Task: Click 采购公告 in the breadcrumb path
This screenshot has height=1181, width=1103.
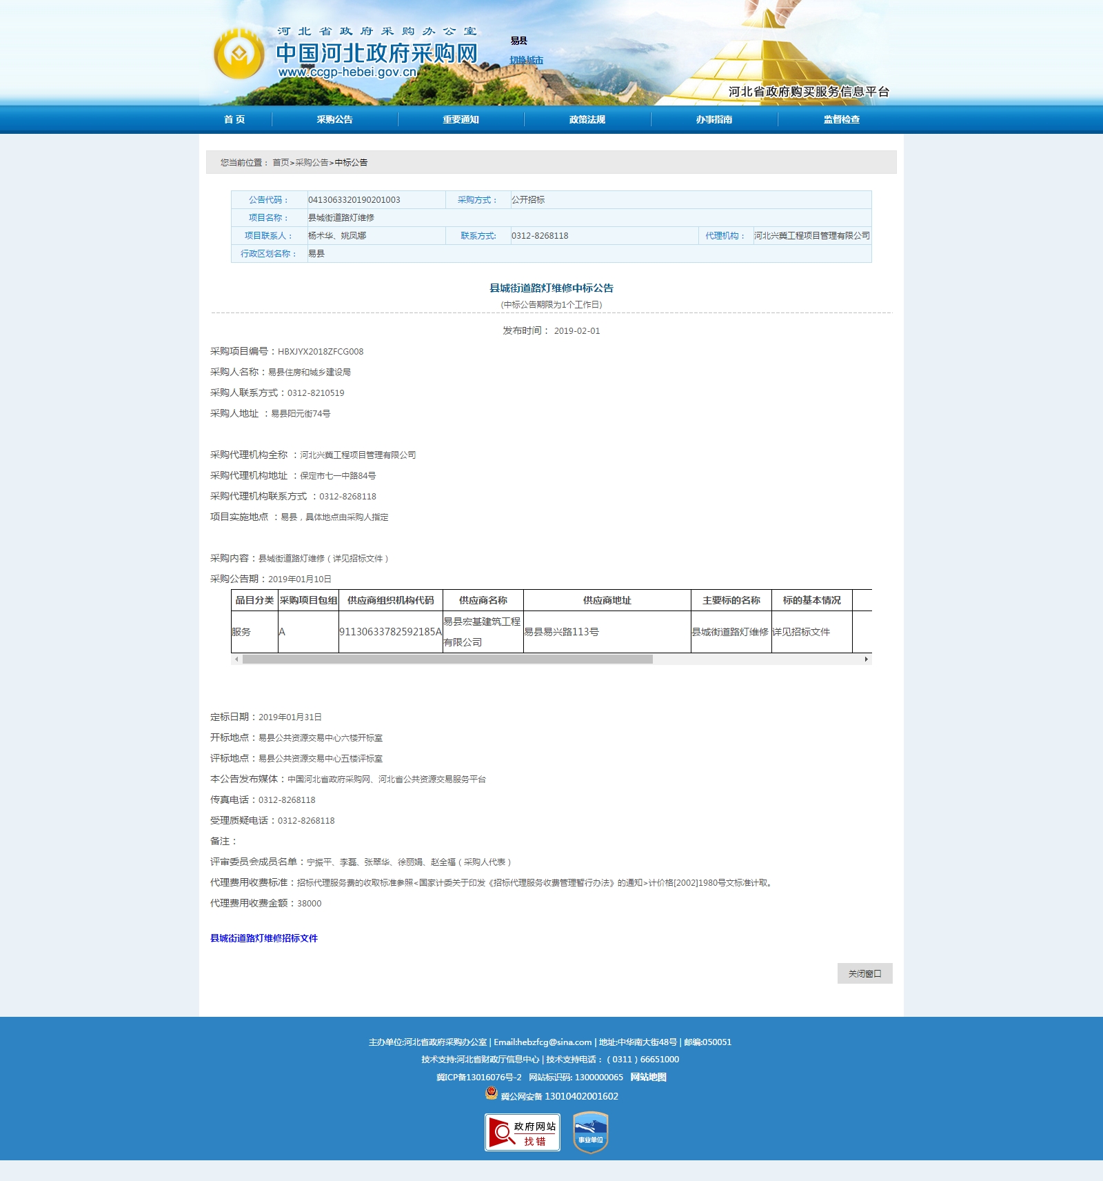Action: 312,163
